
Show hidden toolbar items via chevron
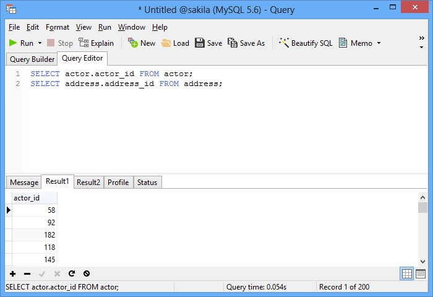pos(421,38)
